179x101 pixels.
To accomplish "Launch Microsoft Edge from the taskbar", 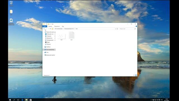I will point(22,100).
